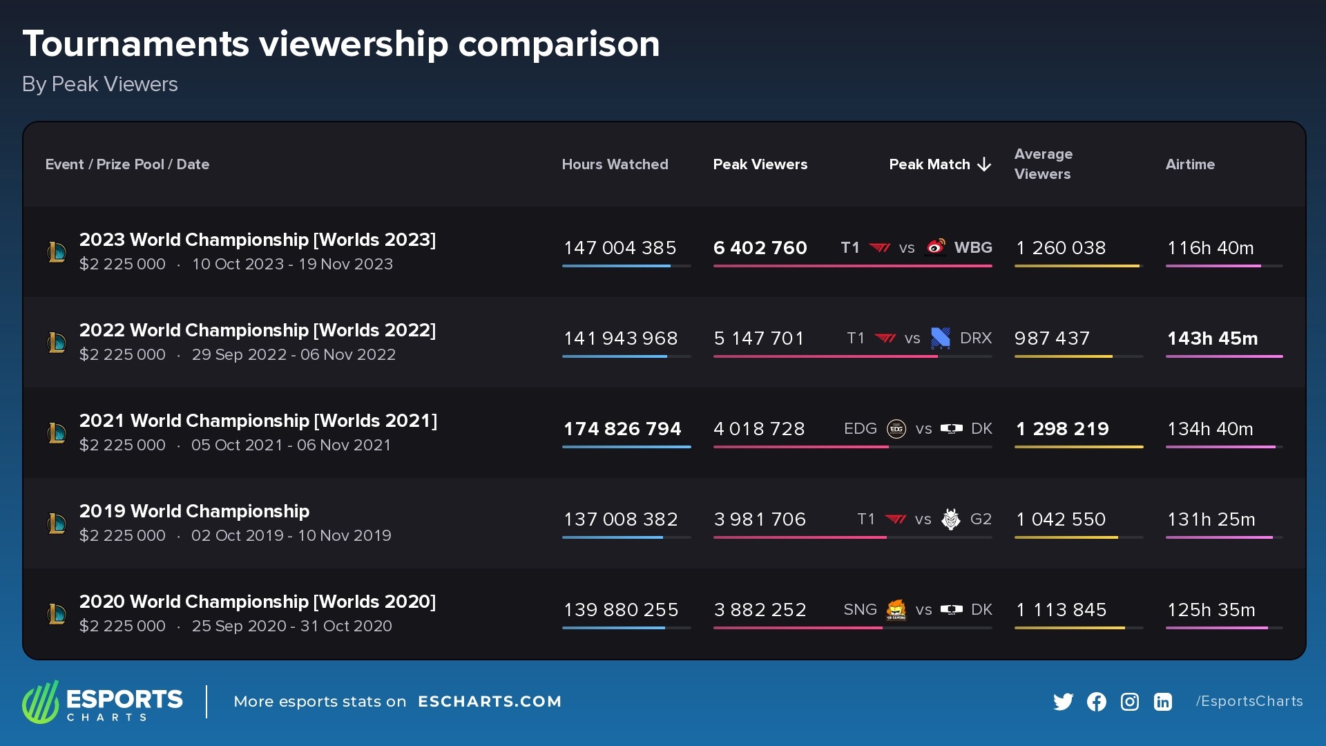
Task: Open the Facebook icon in footer
Action: coord(1096,702)
